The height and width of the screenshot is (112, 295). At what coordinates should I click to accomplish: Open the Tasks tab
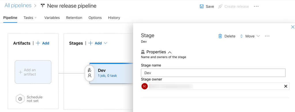[28, 17]
